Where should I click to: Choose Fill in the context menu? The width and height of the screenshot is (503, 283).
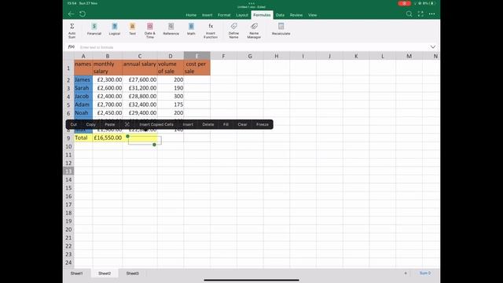[x=226, y=124]
